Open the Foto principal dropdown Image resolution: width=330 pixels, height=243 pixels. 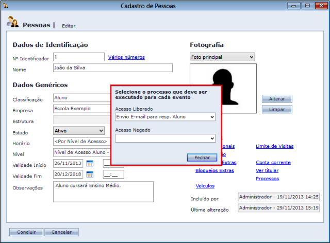click(x=222, y=57)
